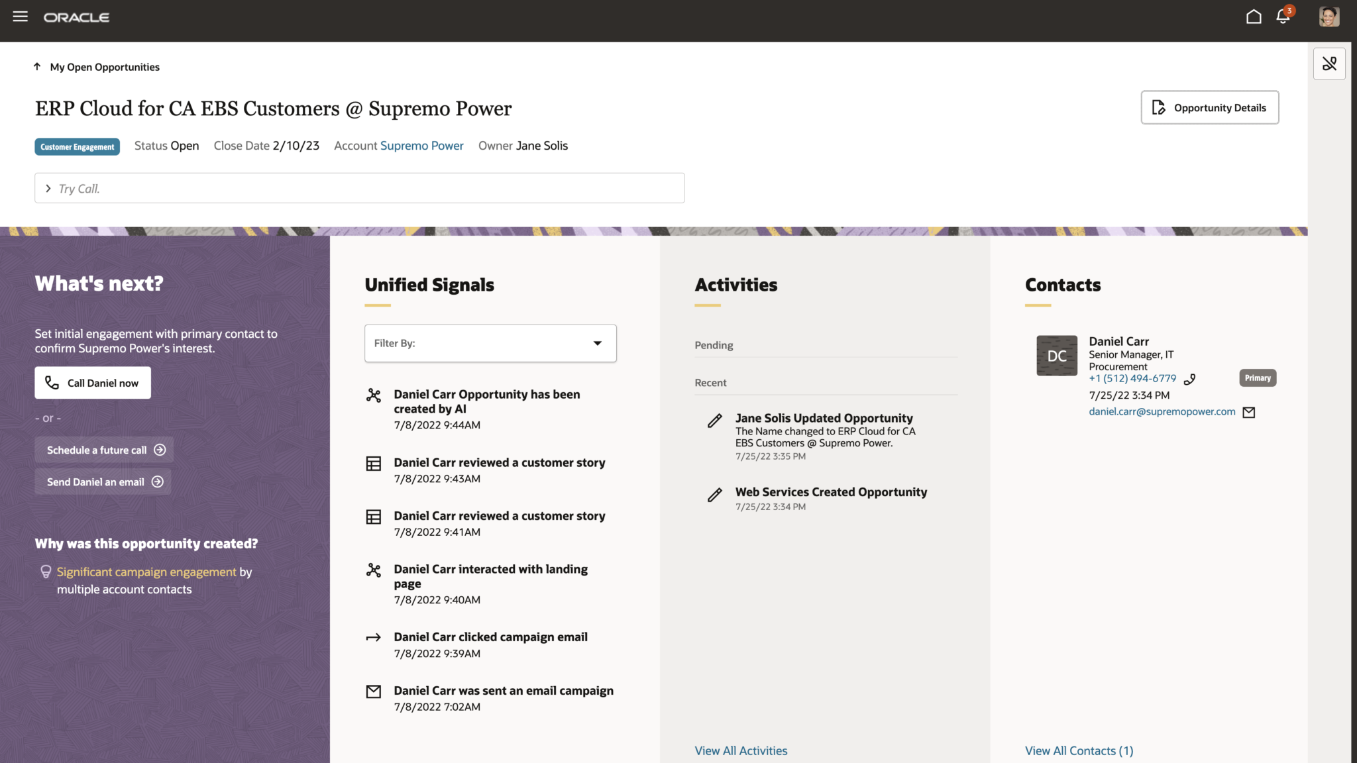The height and width of the screenshot is (763, 1357).
Task: Open View All Contacts (1) link
Action: click(1079, 750)
